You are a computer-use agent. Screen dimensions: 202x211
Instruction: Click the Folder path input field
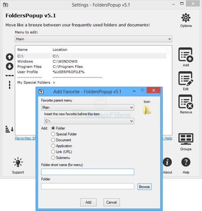click(88, 186)
